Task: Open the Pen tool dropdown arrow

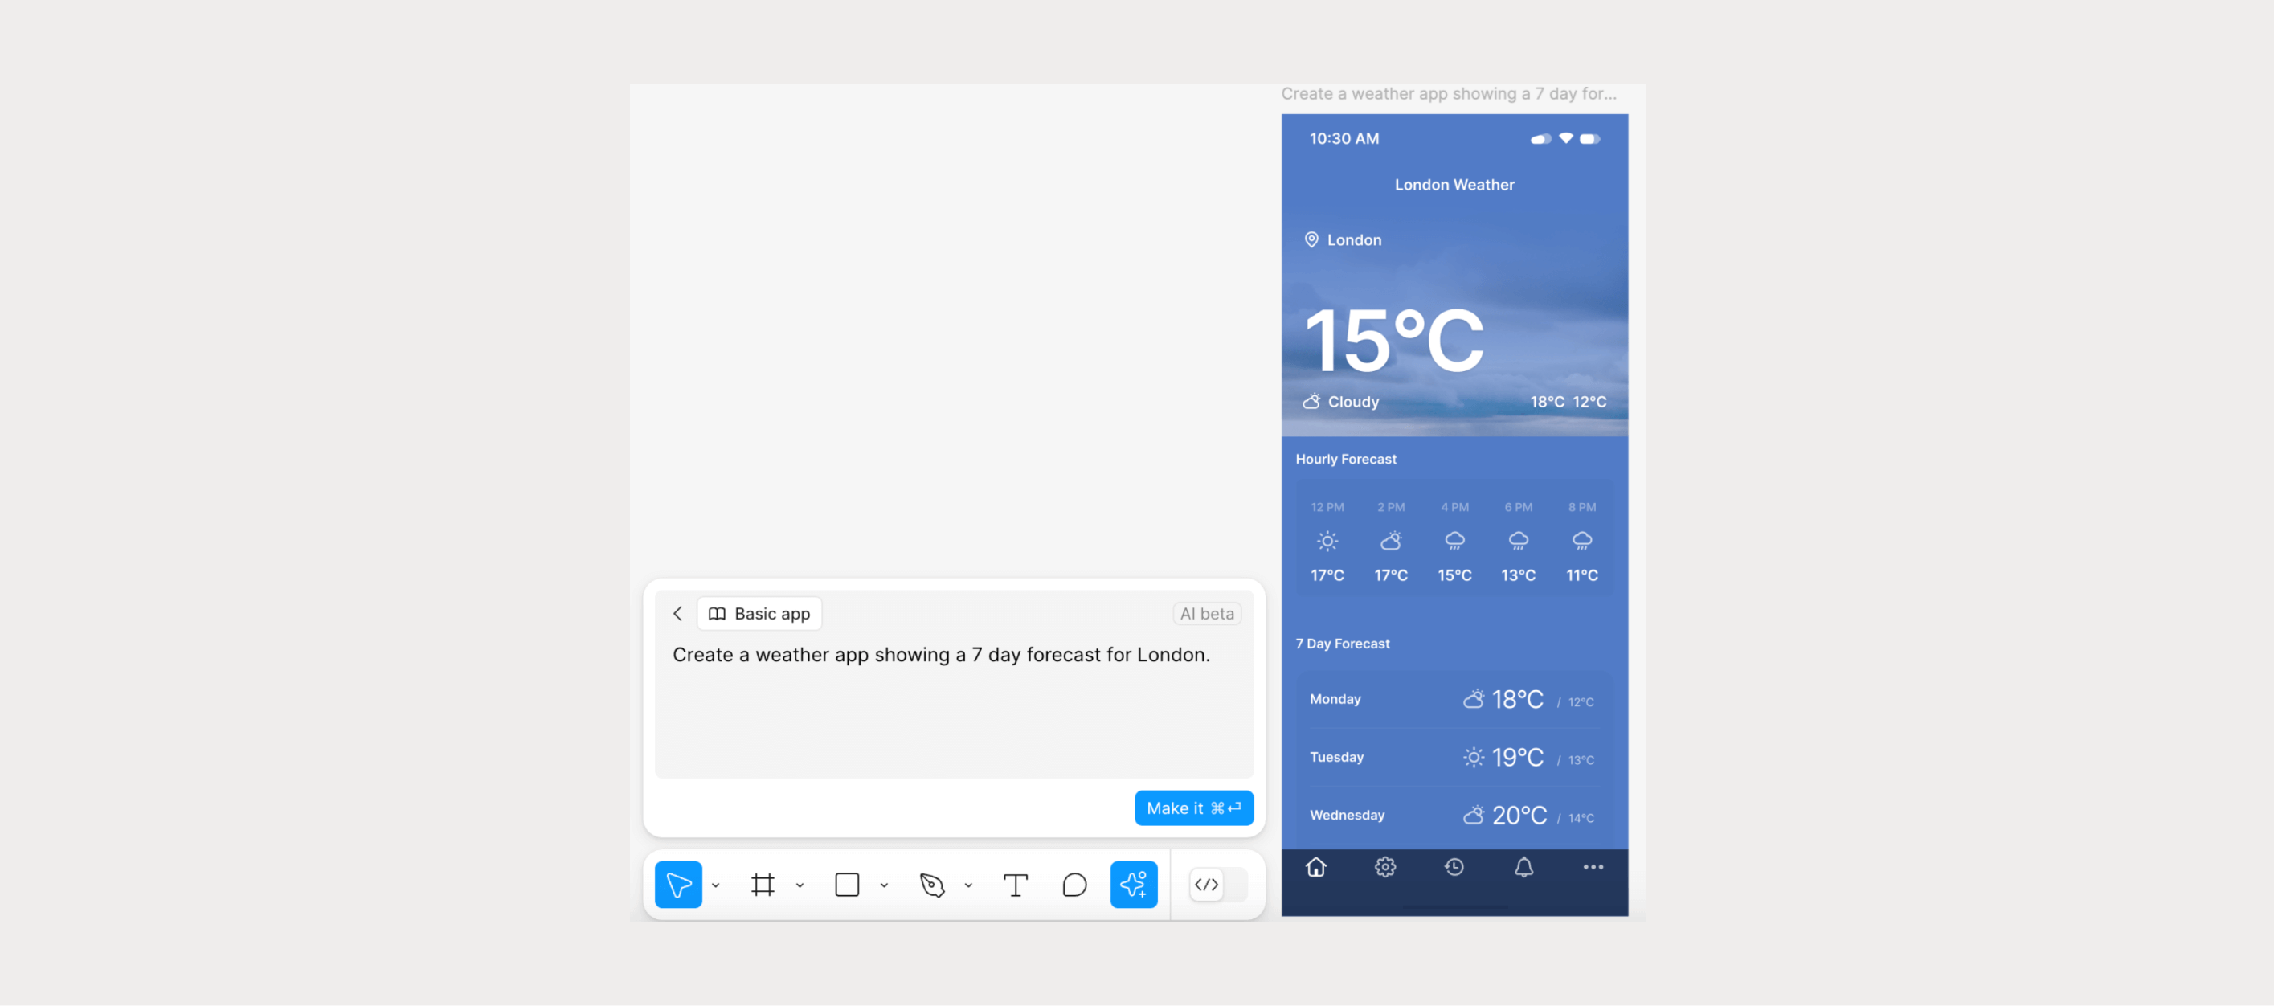Action: coord(968,885)
